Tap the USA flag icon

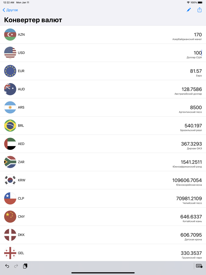point(10,53)
